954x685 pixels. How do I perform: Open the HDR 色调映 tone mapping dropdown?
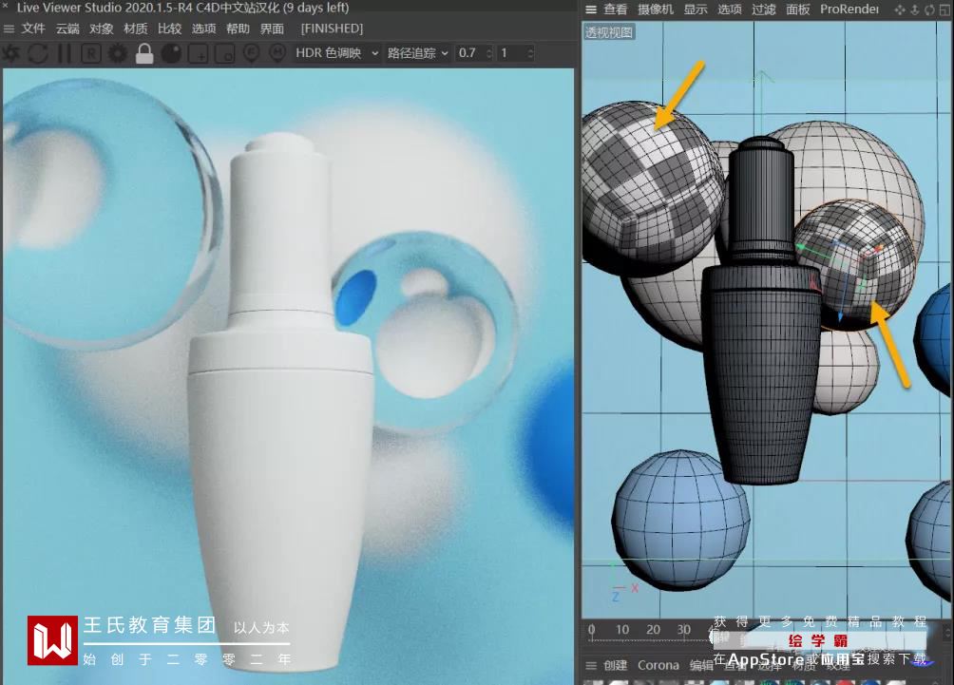pos(336,53)
